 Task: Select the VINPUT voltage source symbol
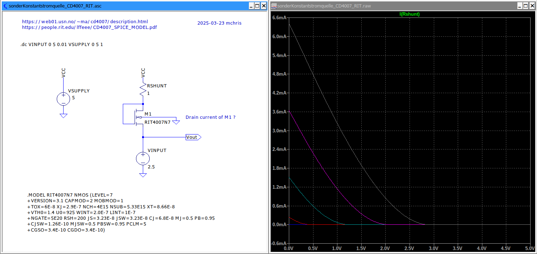(x=143, y=158)
